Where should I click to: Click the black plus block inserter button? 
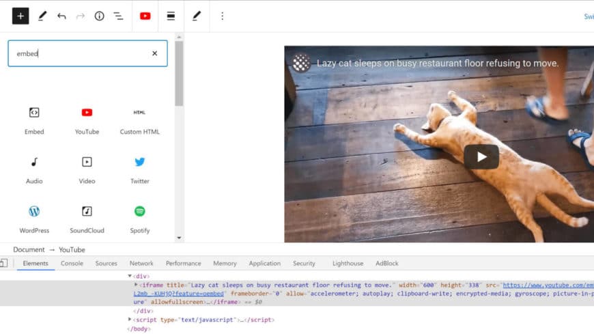pyautogui.click(x=20, y=16)
